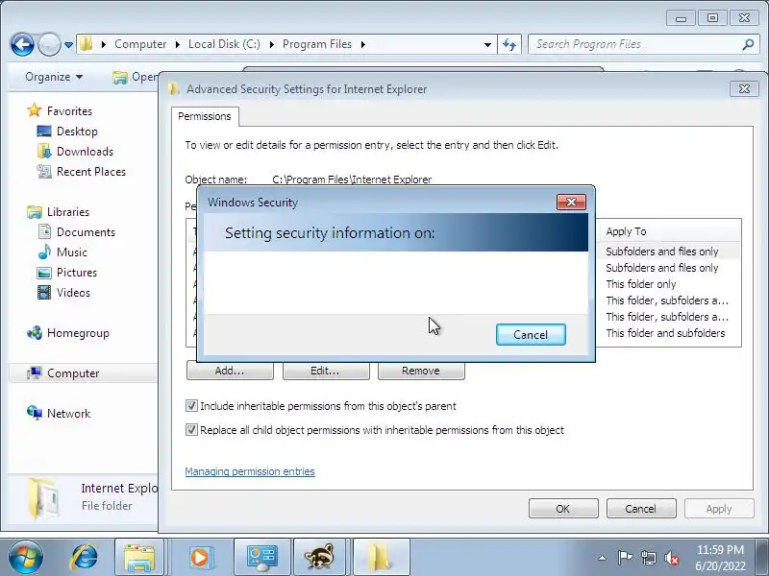Click Local Disk (C:) breadcrumb
The height and width of the screenshot is (576, 769).
click(224, 44)
